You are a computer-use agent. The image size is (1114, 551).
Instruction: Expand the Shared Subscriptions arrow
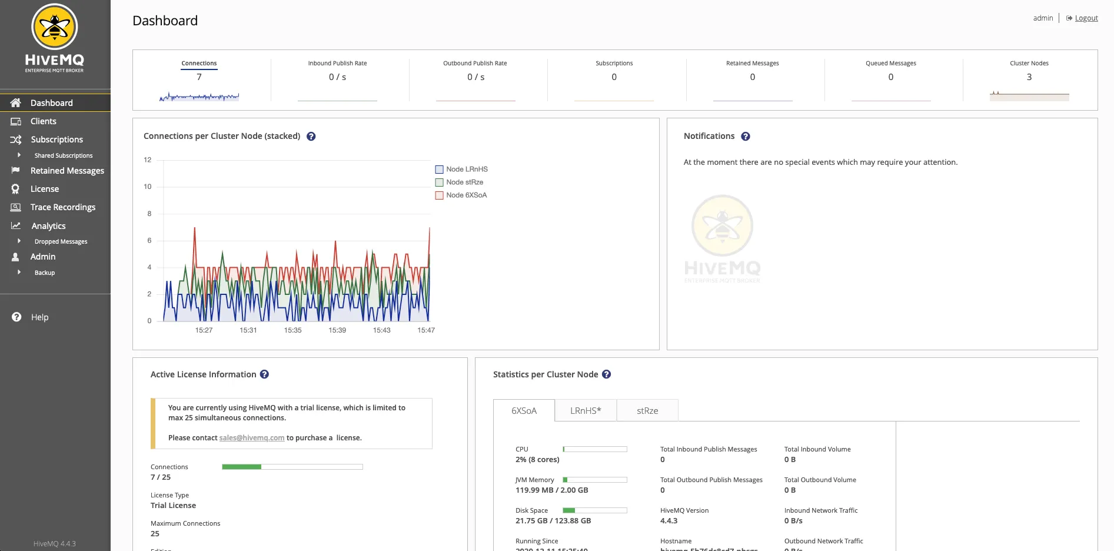pyautogui.click(x=19, y=155)
